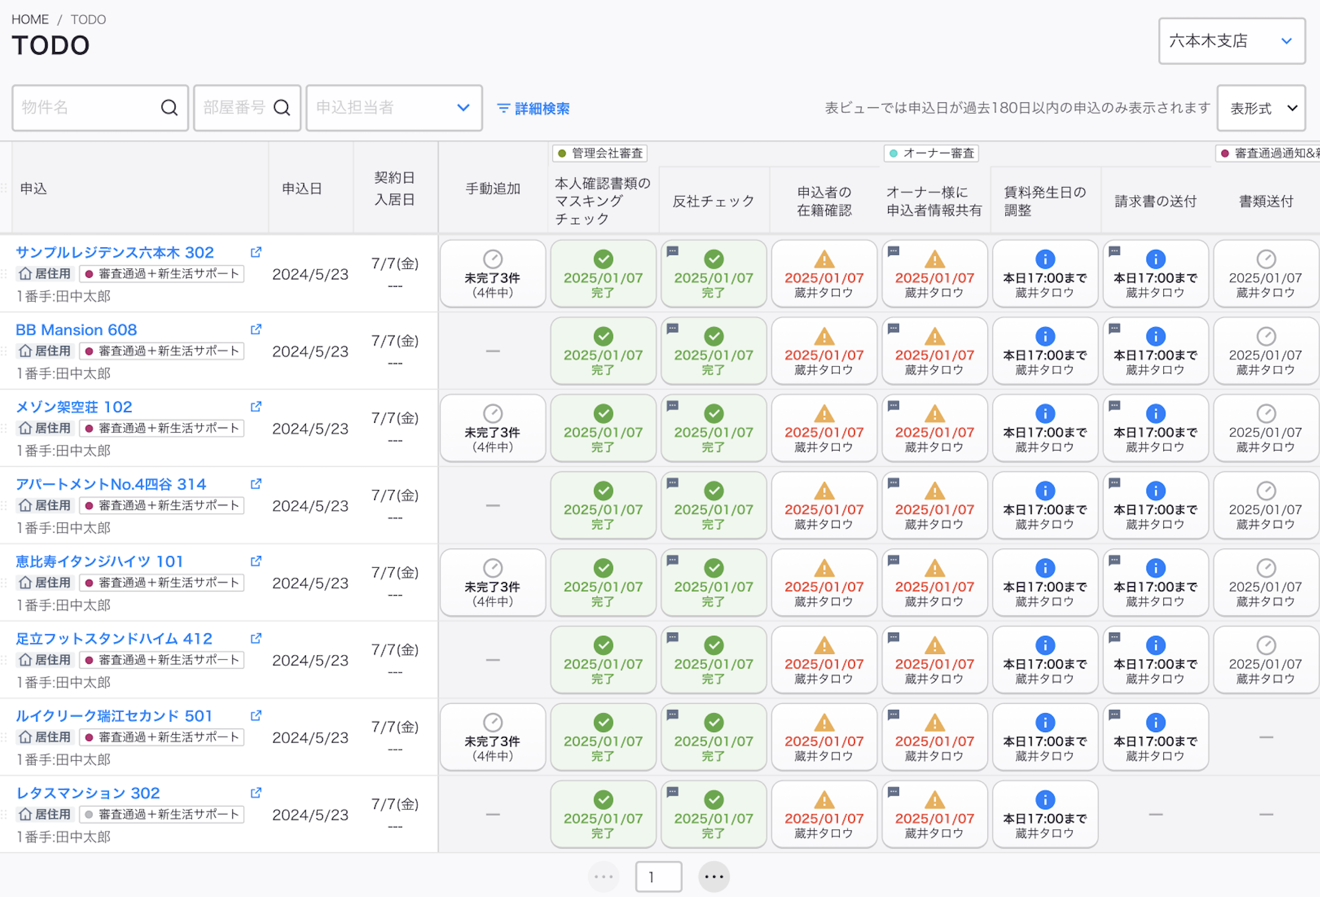The width and height of the screenshot is (1320, 897).
Task: Open external link icon for メゾン架空荘 102
Action: point(256,406)
